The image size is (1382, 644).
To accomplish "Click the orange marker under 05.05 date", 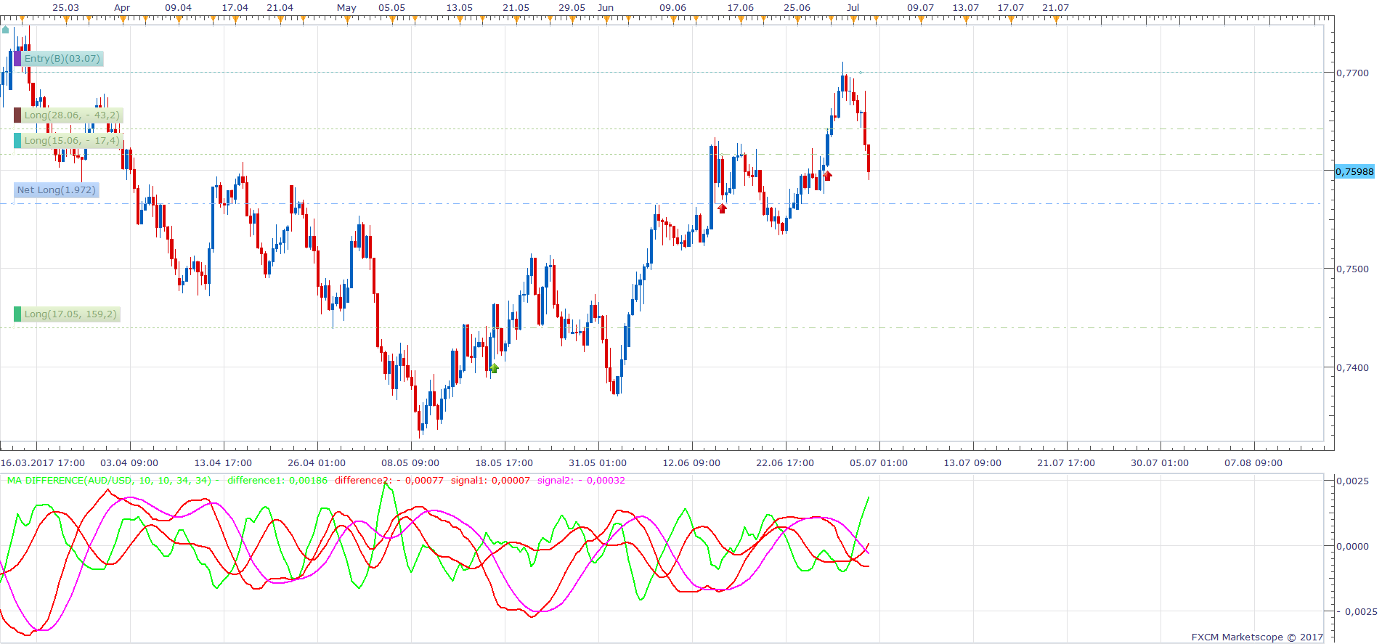I will (392, 20).
